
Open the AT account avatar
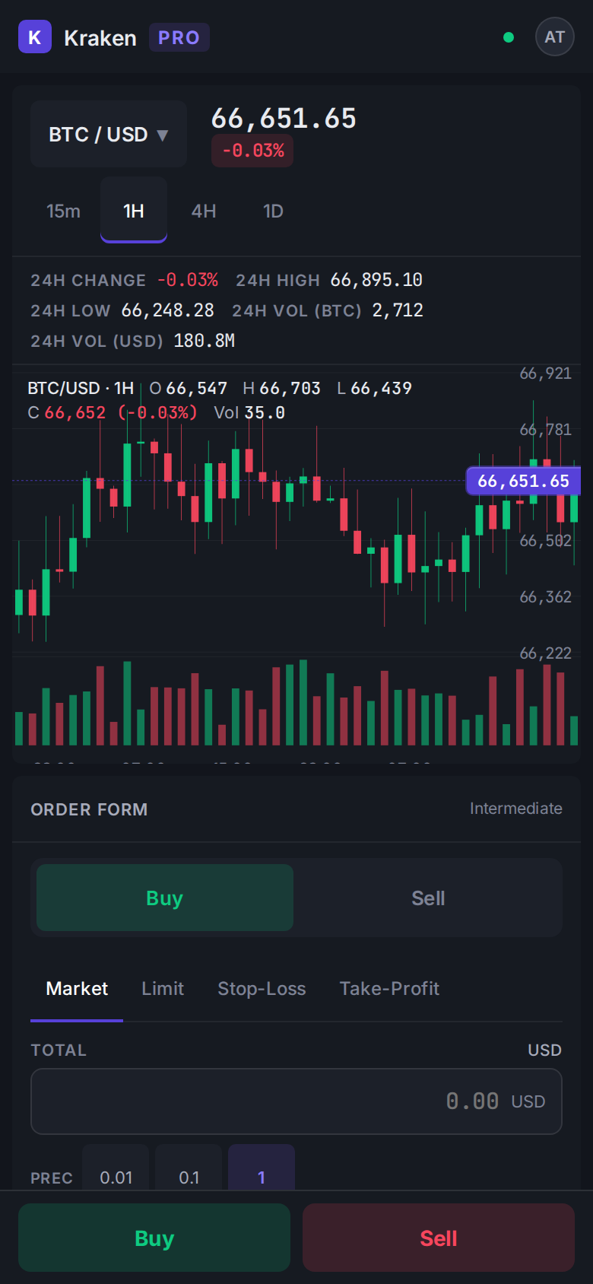click(x=555, y=37)
